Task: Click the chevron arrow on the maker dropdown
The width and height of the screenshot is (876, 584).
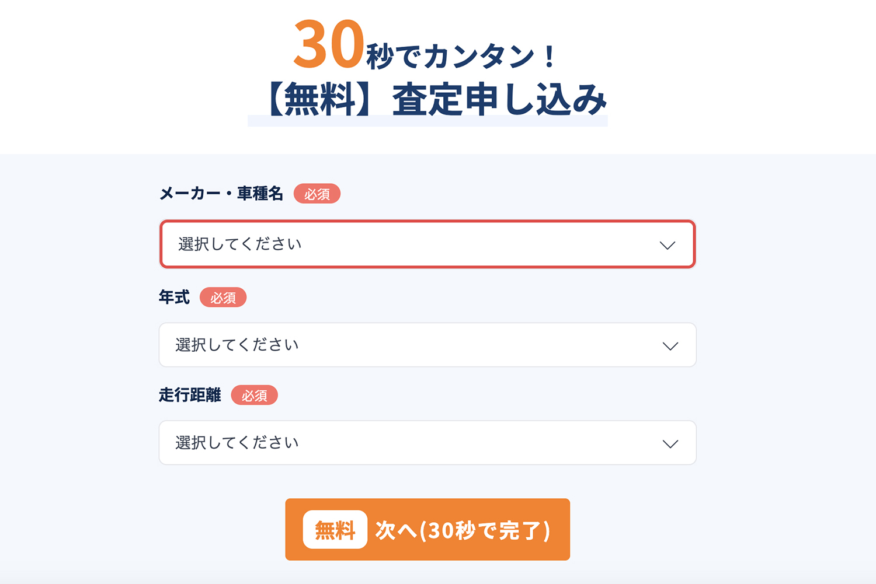Action: click(669, 245)
